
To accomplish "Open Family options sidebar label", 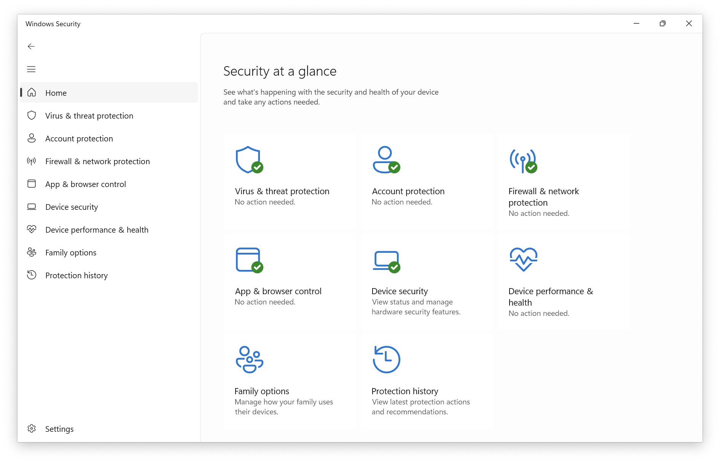I will [71, 252].
